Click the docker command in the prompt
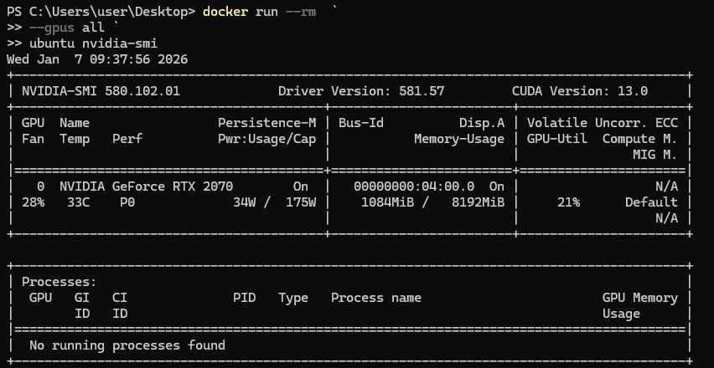The image size is (714, 368). (225, 12)
